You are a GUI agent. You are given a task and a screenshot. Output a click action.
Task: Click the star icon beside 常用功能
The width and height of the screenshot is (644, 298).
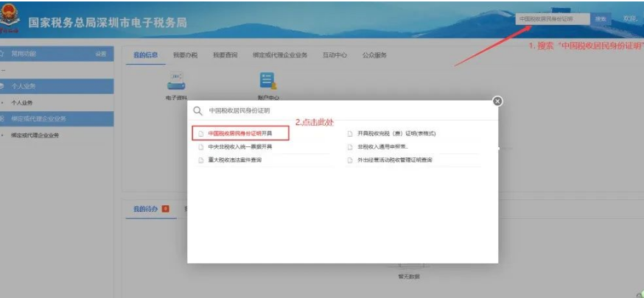[x=2, y=54]
